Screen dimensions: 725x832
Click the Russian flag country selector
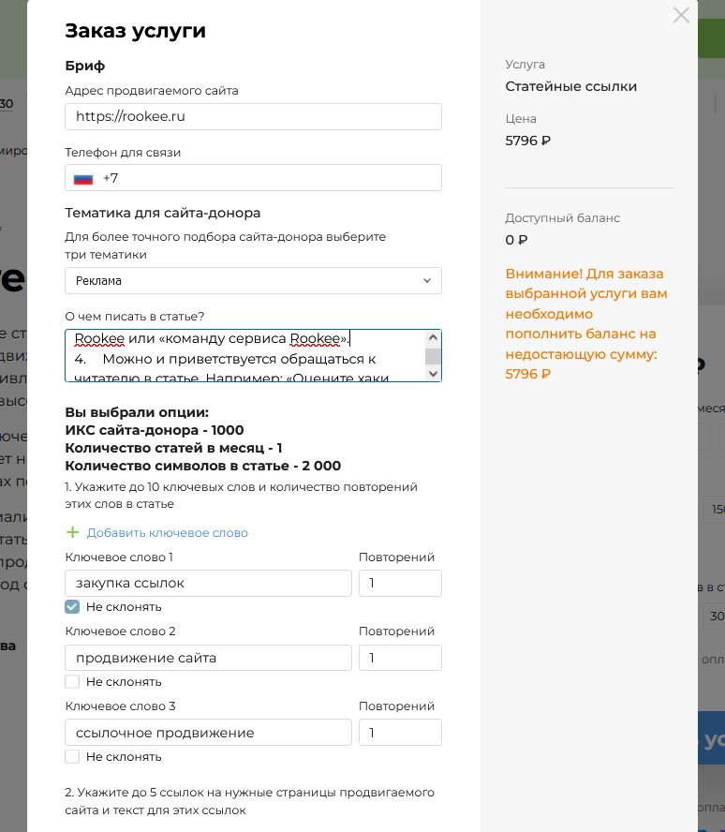83,178
